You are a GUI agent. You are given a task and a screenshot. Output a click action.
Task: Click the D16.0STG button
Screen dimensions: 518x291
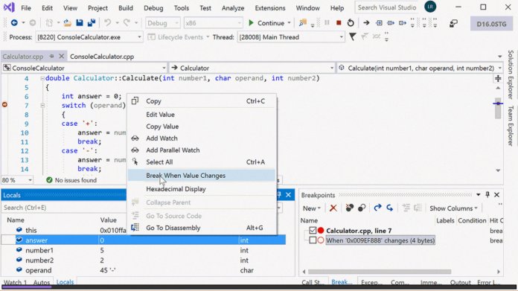coord(491,24)
